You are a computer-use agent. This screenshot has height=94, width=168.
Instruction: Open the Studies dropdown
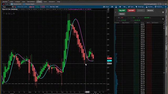(x=149, y=7)
